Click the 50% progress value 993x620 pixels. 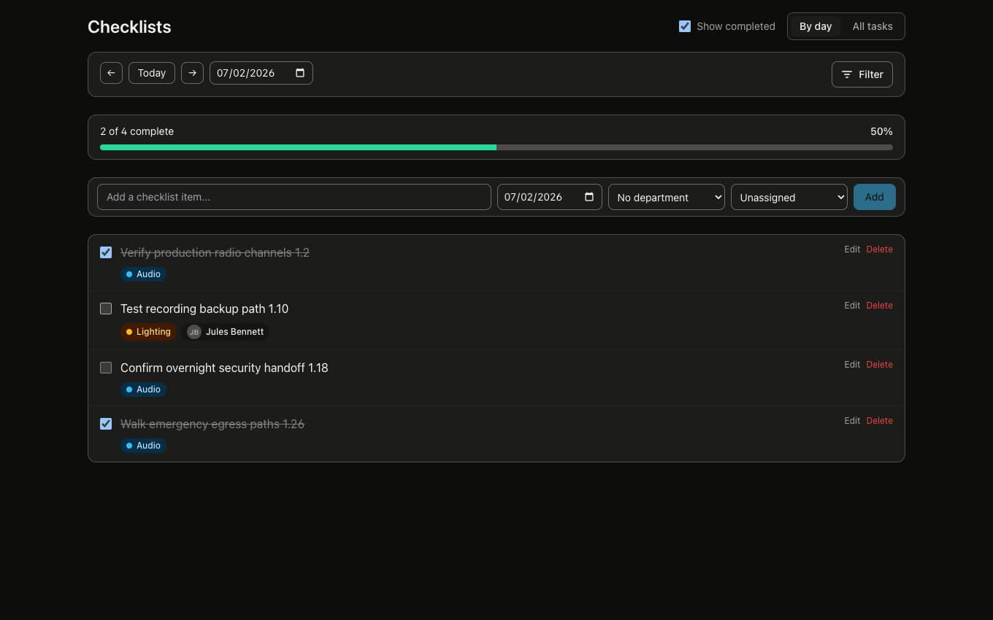(x=881, y=131)
